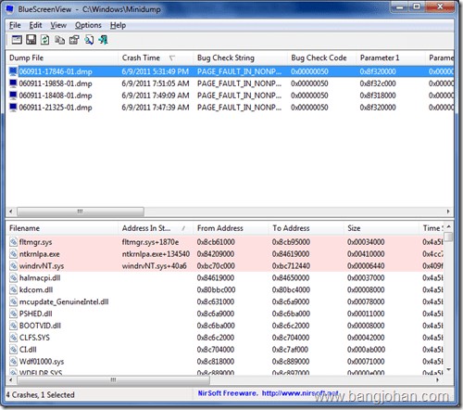
Task: Click the icon next to mcupdate_GenuineIntel.dll
Action: [x=13, y=301]
